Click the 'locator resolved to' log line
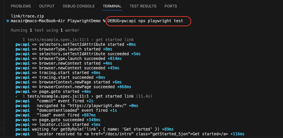The height and width of the screenshot is (138, 283). (x=130, y=134)
